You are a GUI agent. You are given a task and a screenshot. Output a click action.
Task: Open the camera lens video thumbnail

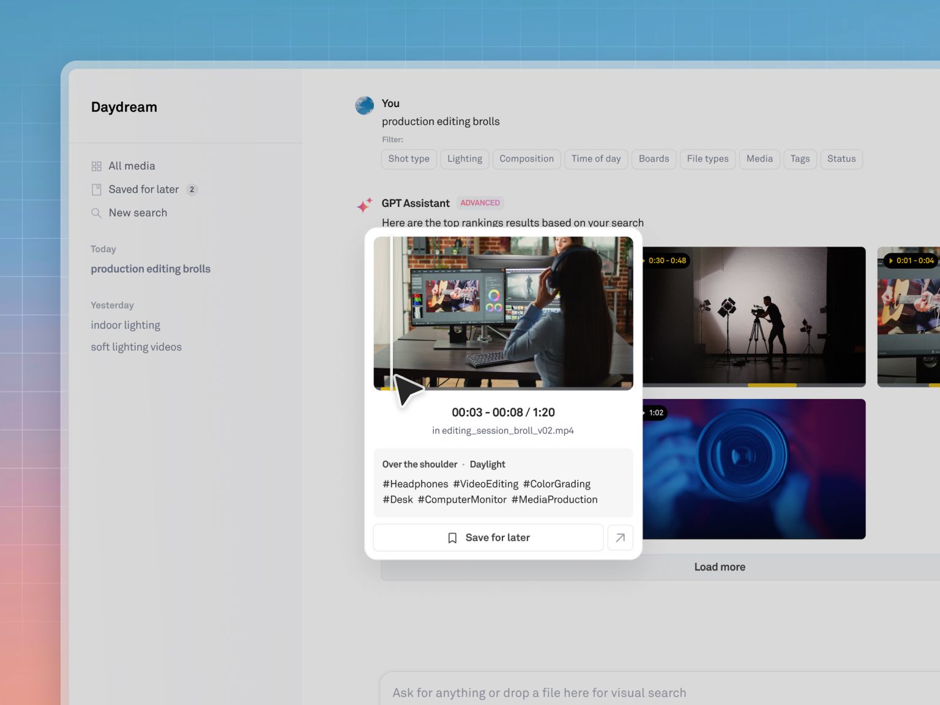[x=754, y=469]
